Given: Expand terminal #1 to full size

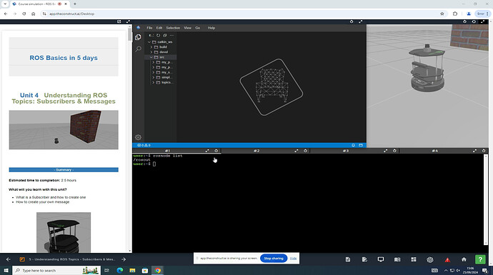Looking at the screenshot, I should tap(207, 151).
